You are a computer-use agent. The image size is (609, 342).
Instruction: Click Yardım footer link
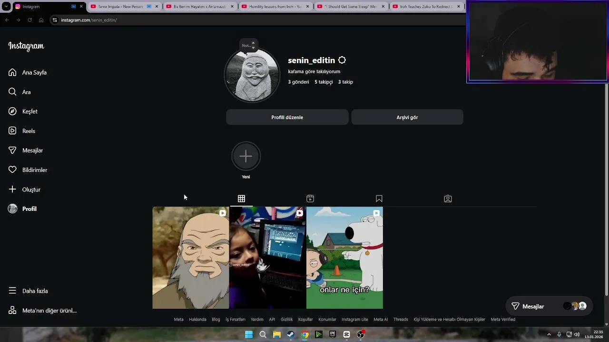pyautogui.click(x=257, y=319)
